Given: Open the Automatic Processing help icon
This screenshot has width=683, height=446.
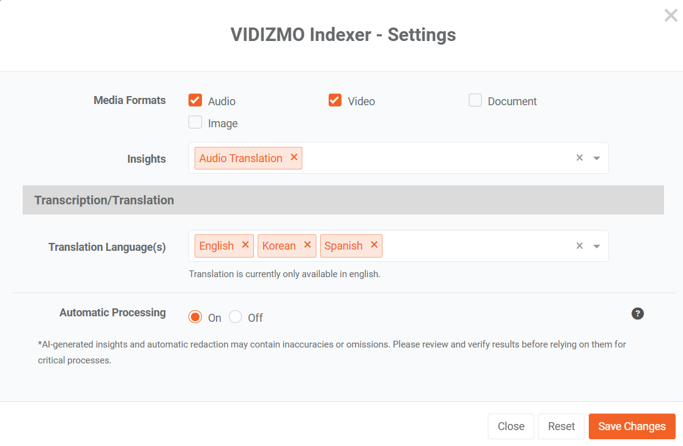Looking at the screenshot, I should [638, 314].
